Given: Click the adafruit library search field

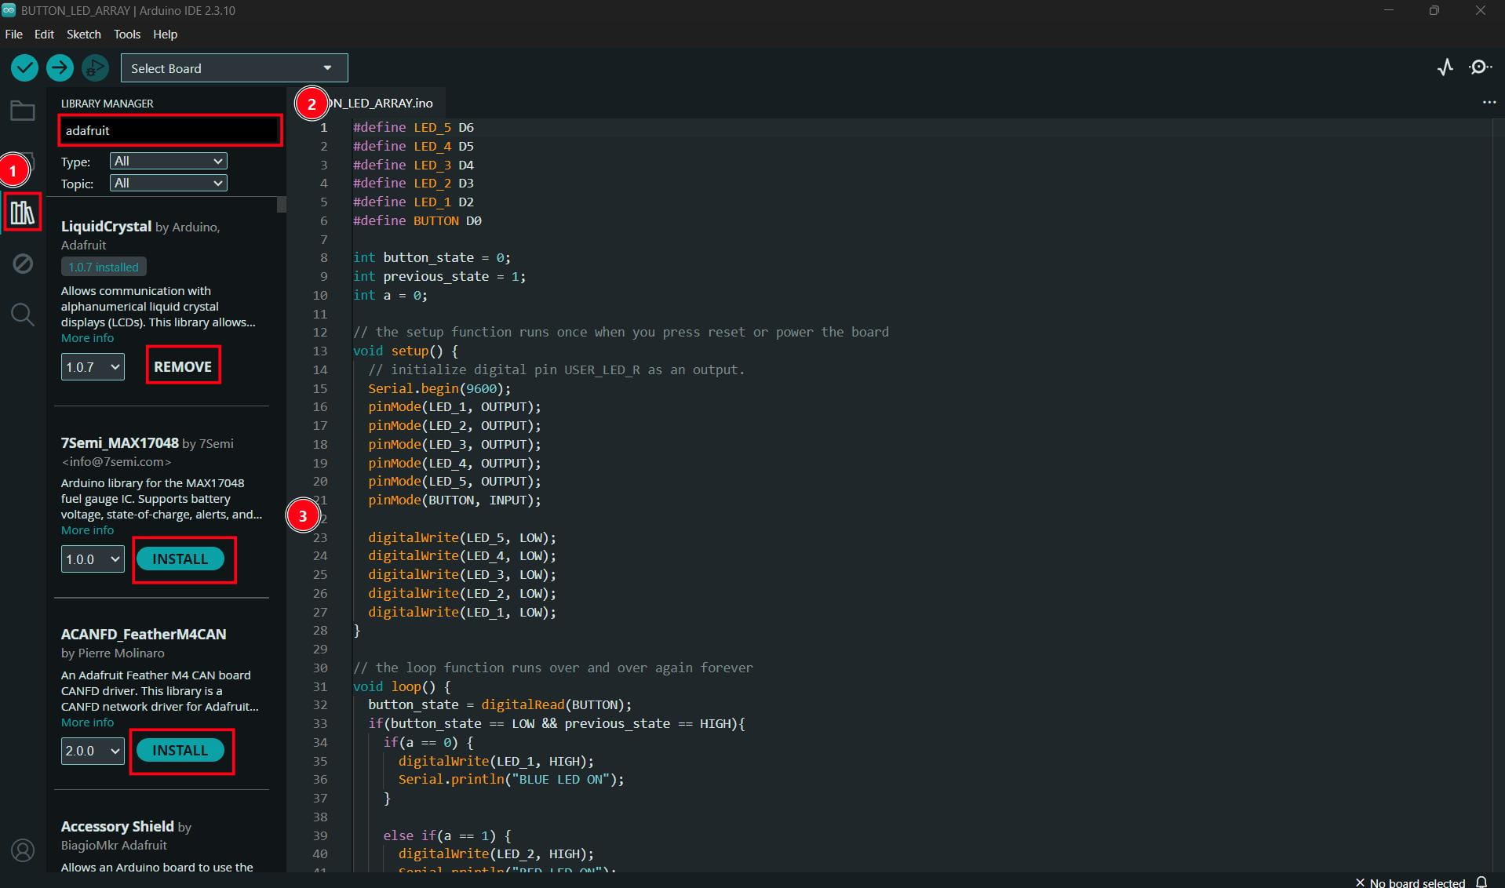Looking at the screenshot, I should click(169, 130).
